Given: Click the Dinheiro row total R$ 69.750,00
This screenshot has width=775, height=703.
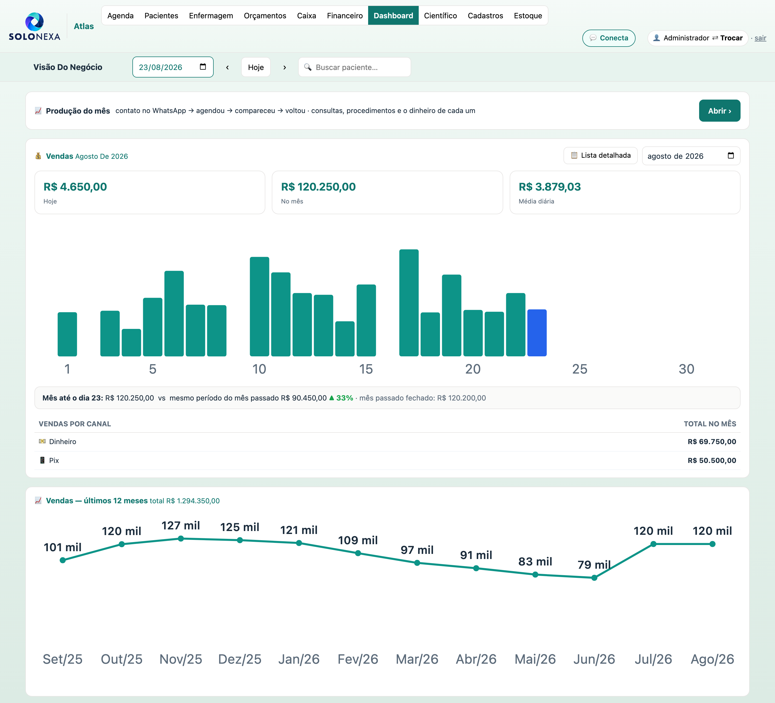Looking at the screenshot, I should (x=711, y=441).
